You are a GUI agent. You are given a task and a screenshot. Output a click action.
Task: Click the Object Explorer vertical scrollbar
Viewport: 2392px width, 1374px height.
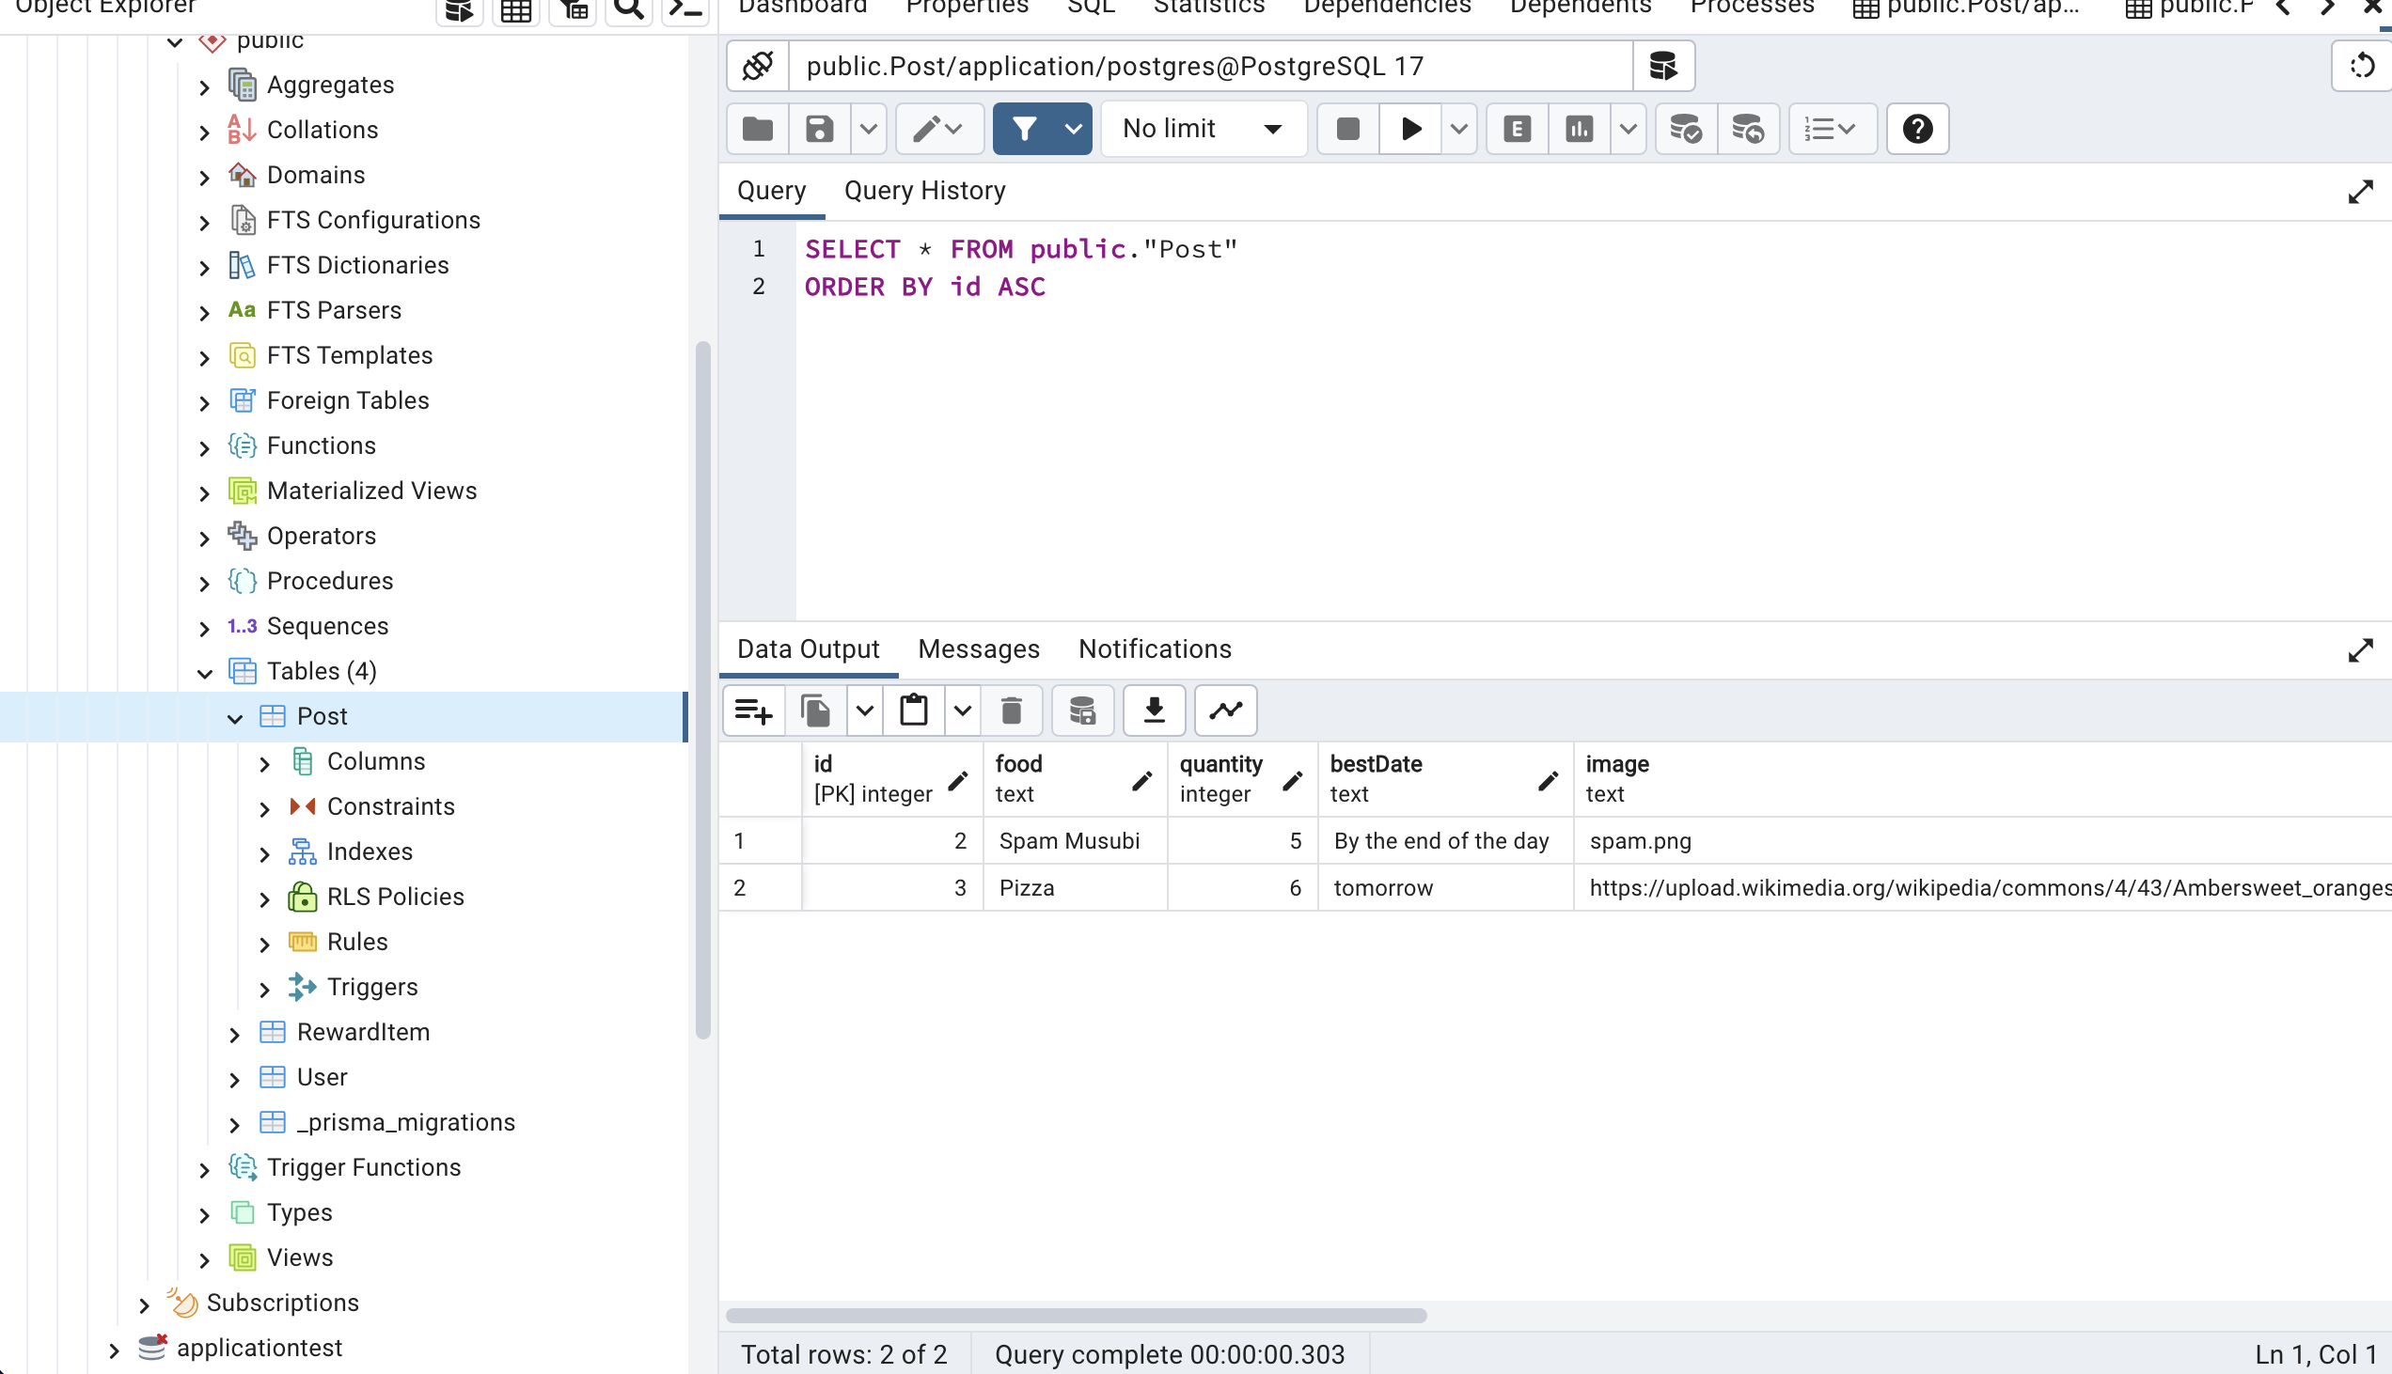pos(702,691)
